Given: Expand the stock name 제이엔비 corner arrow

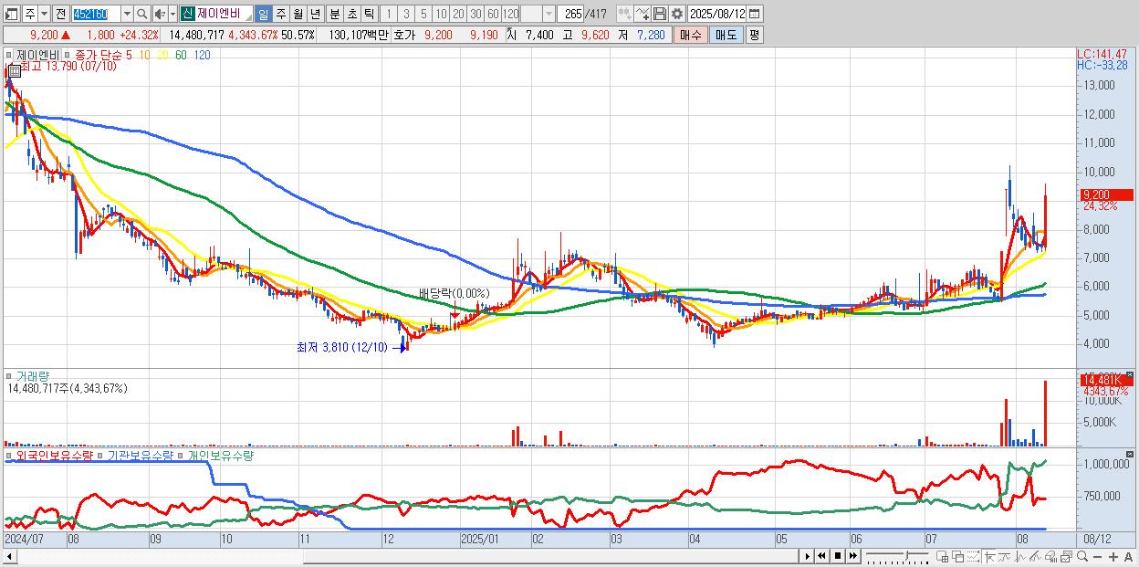Looking at the screenshot, I should point(247,18).
